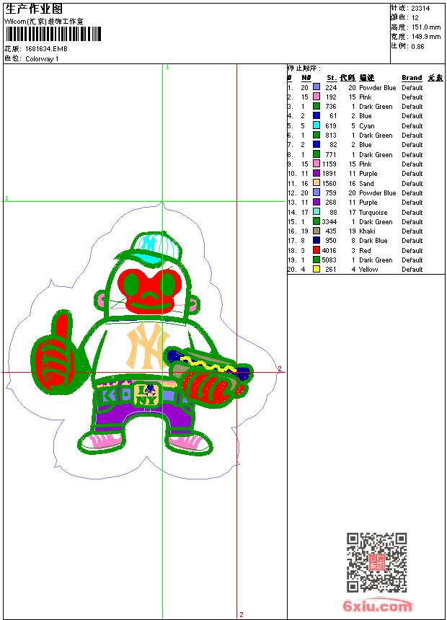
Task: Click the Powder Blue swatch in row 1
Action: (317, 87)
